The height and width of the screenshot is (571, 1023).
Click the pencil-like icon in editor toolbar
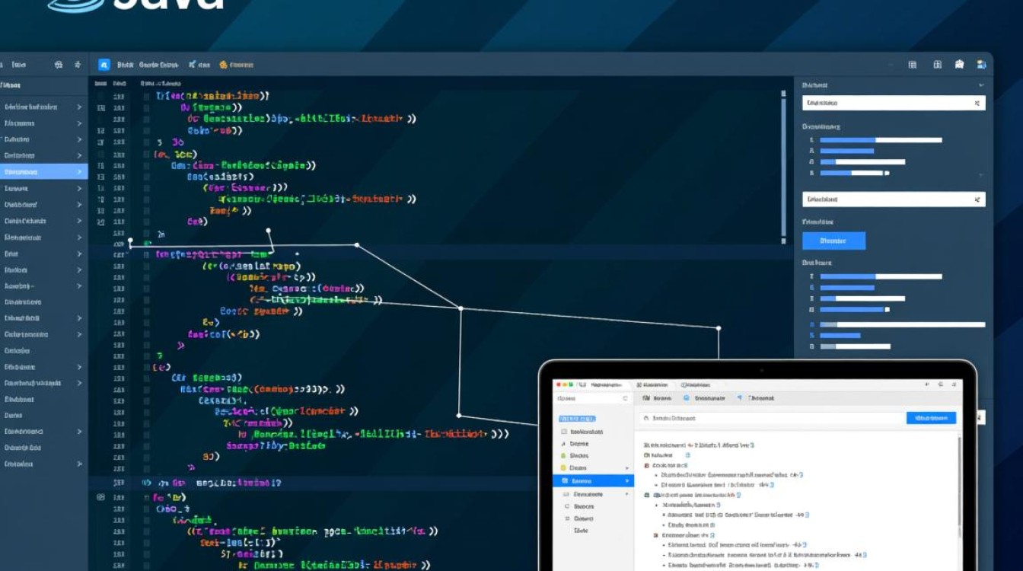point(193,65)
